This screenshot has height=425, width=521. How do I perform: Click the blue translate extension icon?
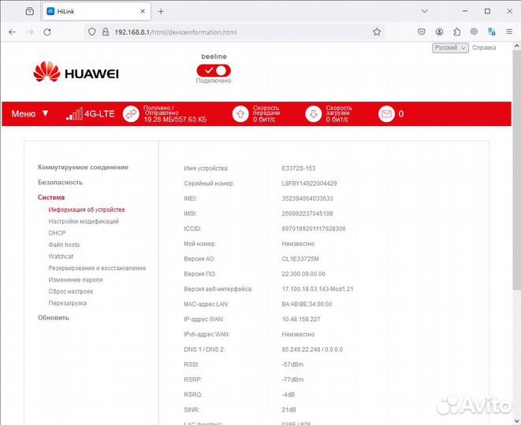pyautogui.click(x=492, y=31)
